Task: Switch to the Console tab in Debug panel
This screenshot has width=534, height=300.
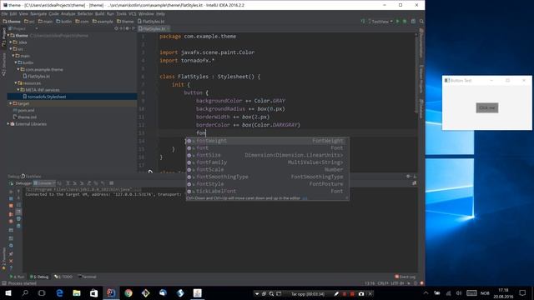Action: 44,183
